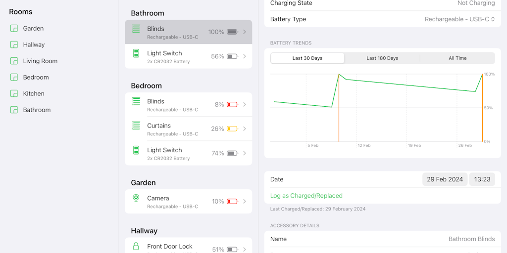Image resolution: width=507 pixels, height=253 pixels.
Task: Click the Front Door Lock icon
Action: (136, 246)
